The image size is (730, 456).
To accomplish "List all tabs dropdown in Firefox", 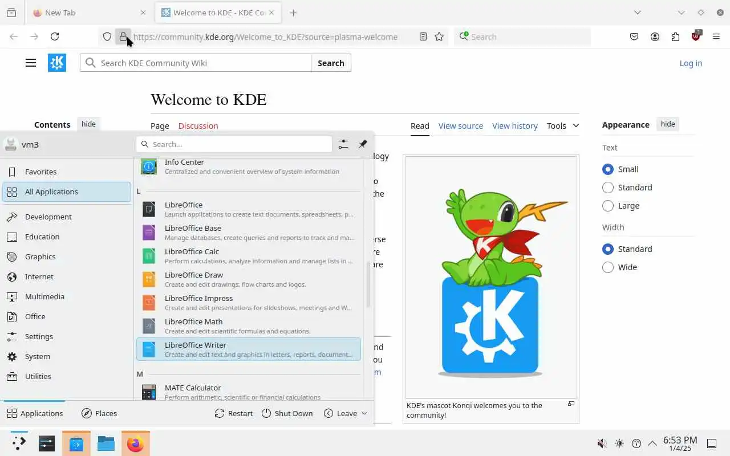I will click(x=638, y=13).
